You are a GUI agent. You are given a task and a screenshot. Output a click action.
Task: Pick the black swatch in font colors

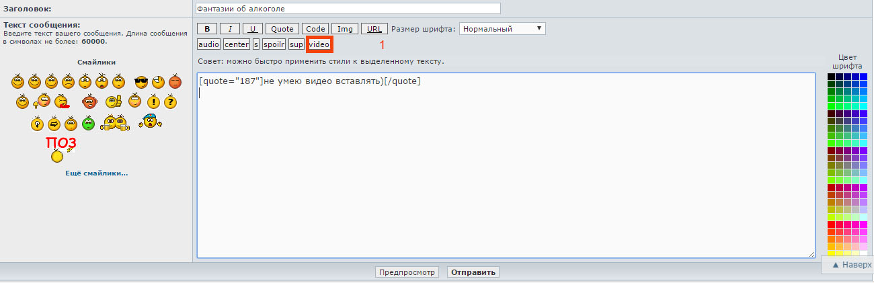tap(831, 77)
